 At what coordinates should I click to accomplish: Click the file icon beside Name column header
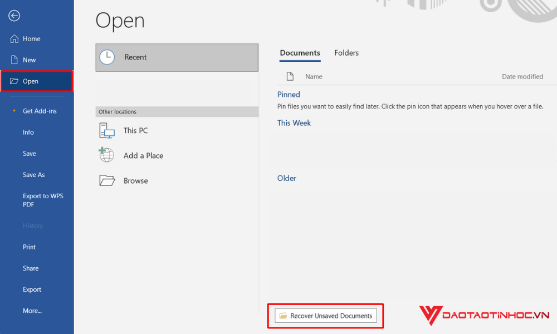[290, 76]
